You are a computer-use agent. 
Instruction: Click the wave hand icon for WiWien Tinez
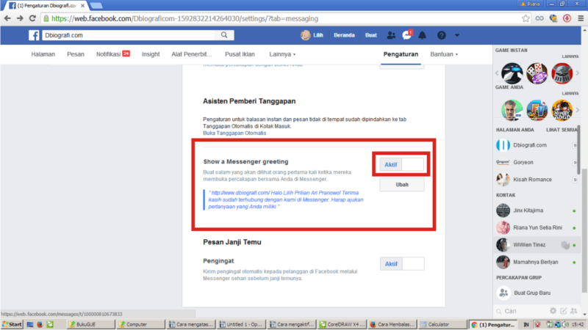565,245
